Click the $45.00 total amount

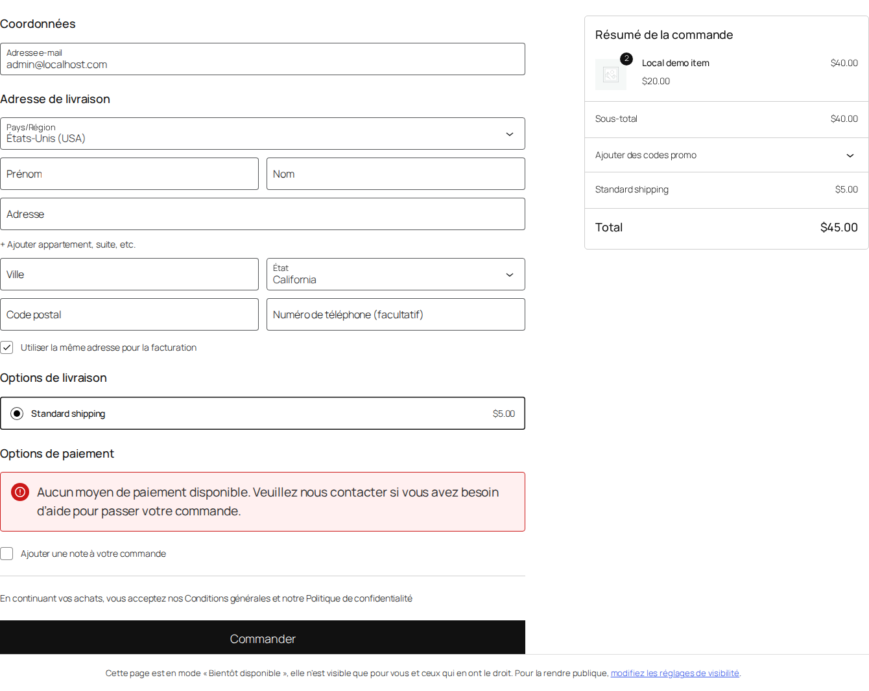point(839,228)
